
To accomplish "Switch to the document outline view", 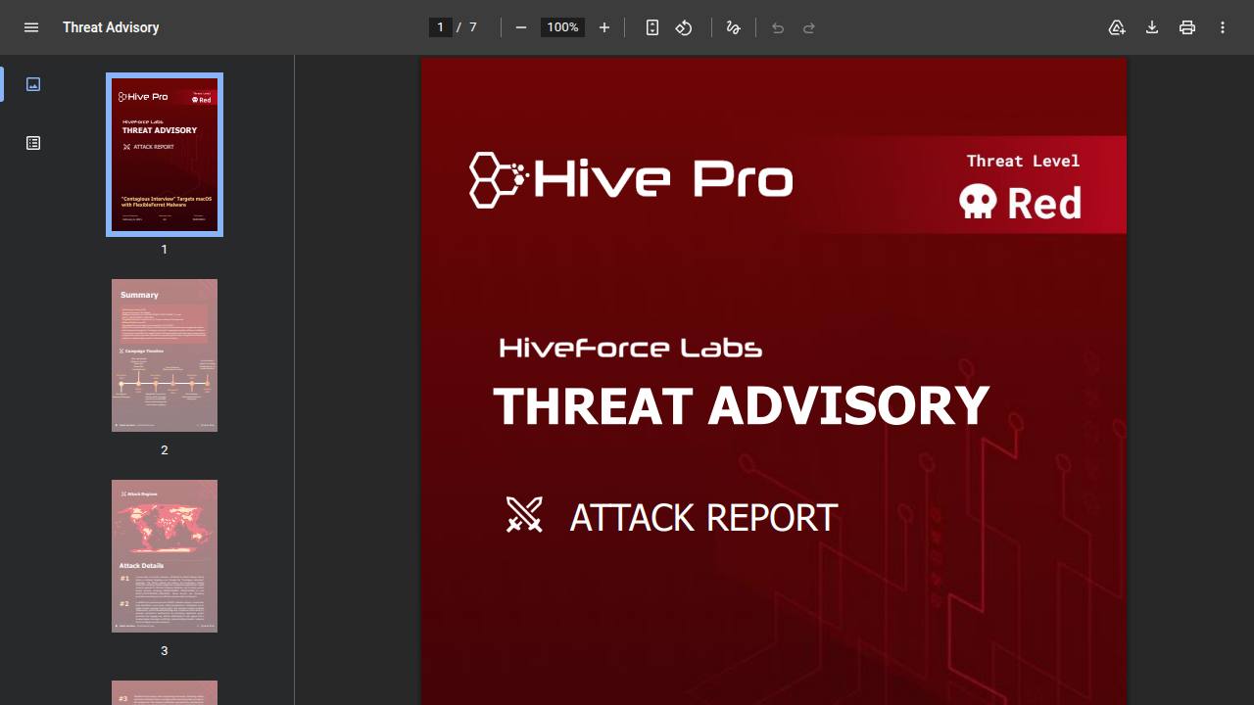I will click(x=33, y=143).
